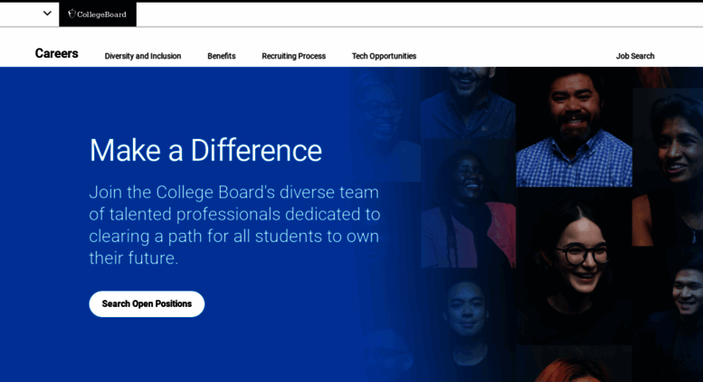The image size is (703, 382).
Task: Select the photo of the laughing woman in the red jacket
Action: pyautogui.click(x=468, y=203)
